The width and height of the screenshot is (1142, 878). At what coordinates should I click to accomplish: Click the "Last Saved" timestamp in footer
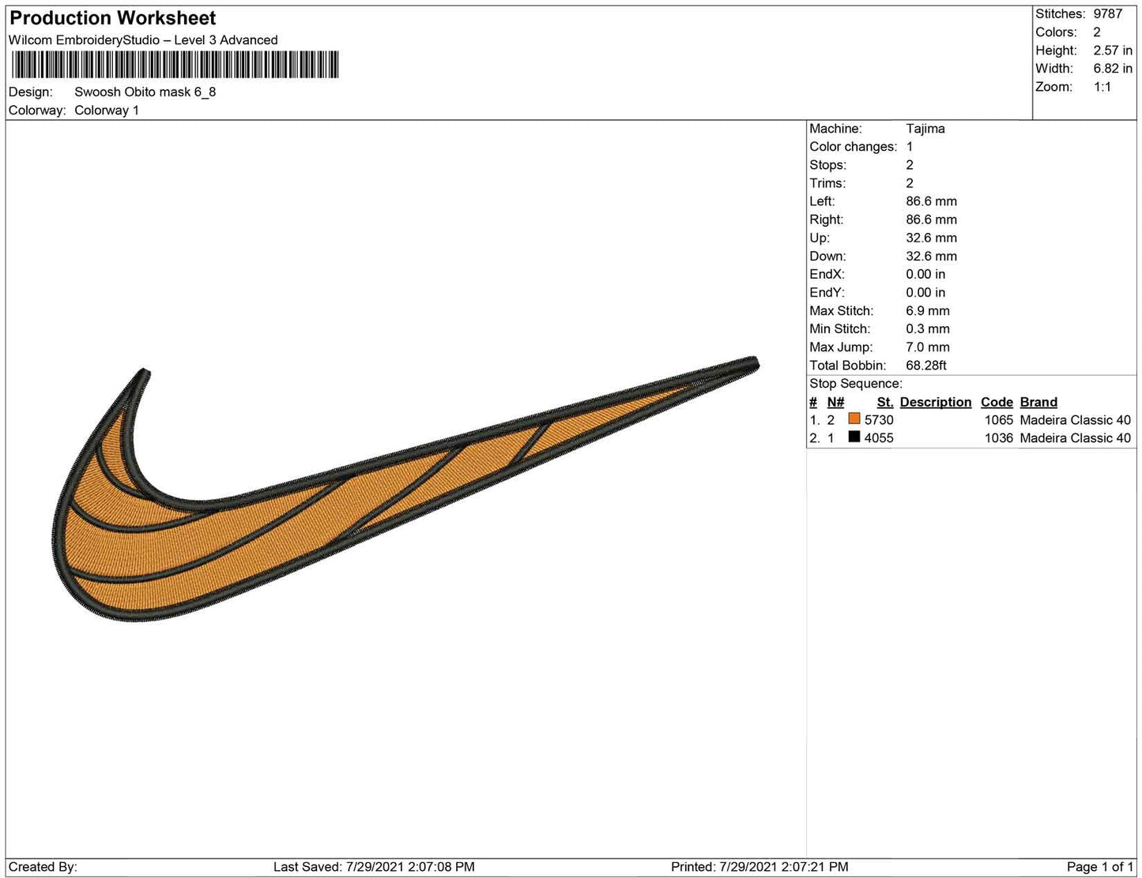(x=374, y=867)
